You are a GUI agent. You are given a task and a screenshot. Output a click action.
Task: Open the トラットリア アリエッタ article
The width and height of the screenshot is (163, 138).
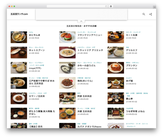tap(90, 50)
